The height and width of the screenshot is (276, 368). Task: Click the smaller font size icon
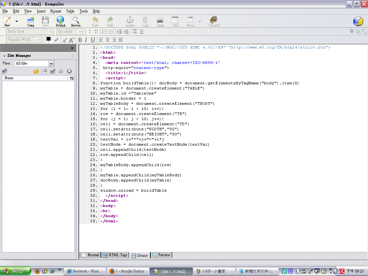65,40
